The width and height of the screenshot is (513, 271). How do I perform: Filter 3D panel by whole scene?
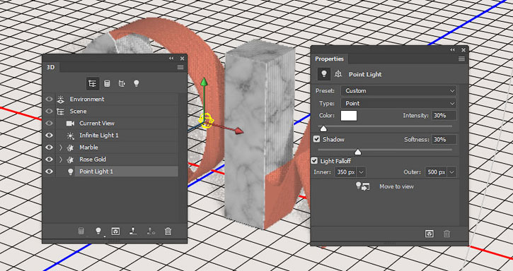point(93,83)
